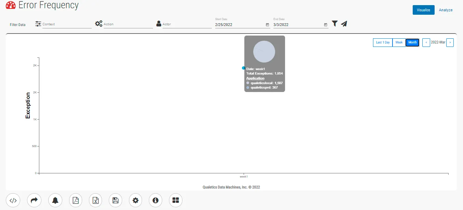Go to the next month arrow

click(450, 42)
